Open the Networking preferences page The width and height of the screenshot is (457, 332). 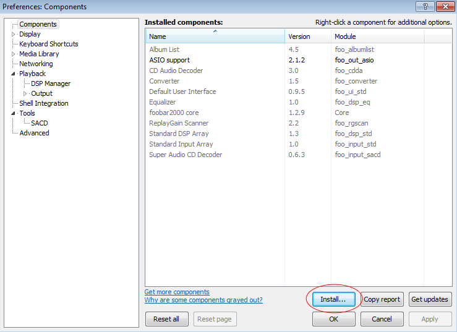coord(36,64)
